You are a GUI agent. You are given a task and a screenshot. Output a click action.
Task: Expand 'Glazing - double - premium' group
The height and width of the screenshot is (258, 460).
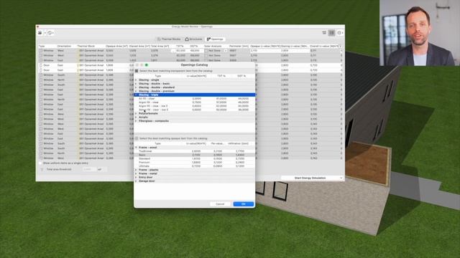(x=136, y=91)
